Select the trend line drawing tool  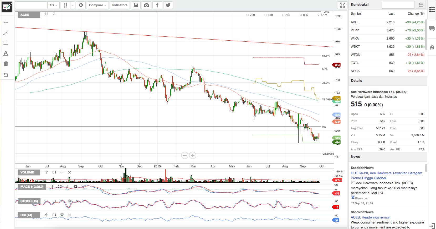click(6, 33)
